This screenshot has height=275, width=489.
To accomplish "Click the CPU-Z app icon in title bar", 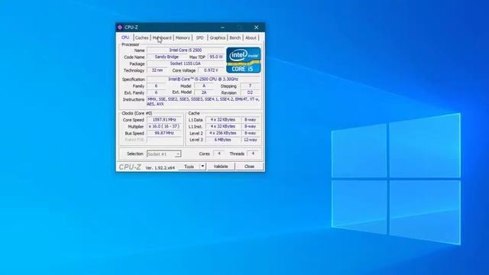I will tap(120, 27).
